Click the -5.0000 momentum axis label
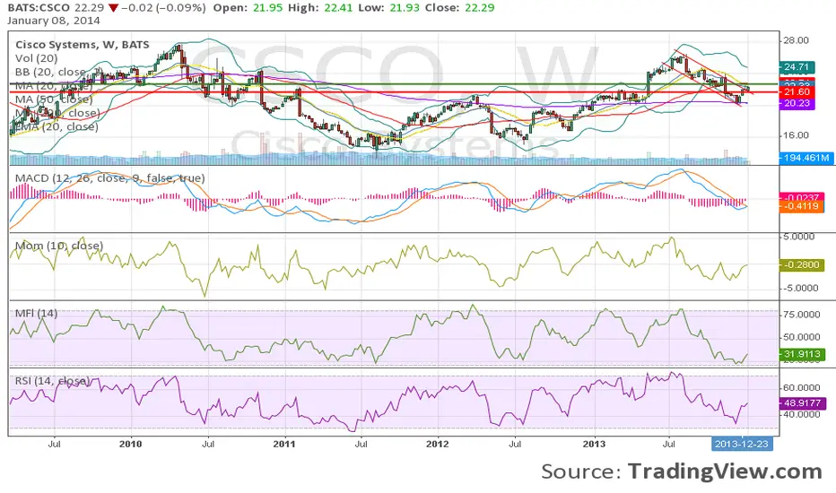 pyautogui.click(x=799, y=288)
